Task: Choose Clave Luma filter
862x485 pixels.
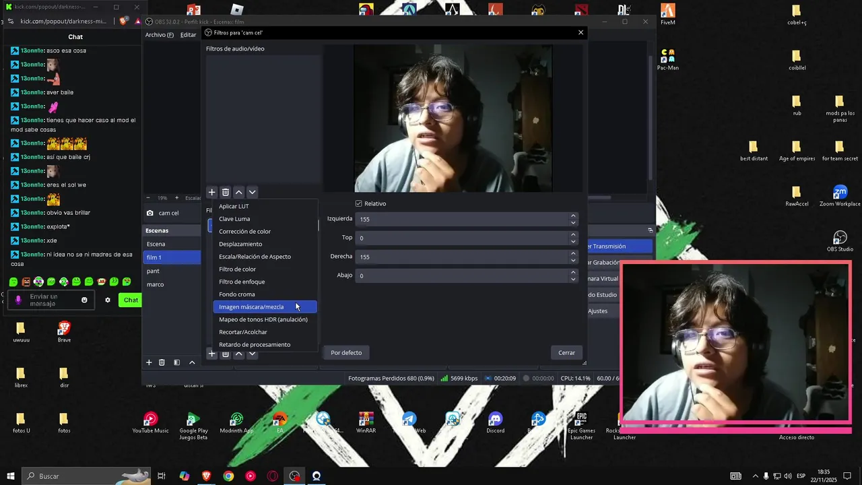Action: coord(265,219)
